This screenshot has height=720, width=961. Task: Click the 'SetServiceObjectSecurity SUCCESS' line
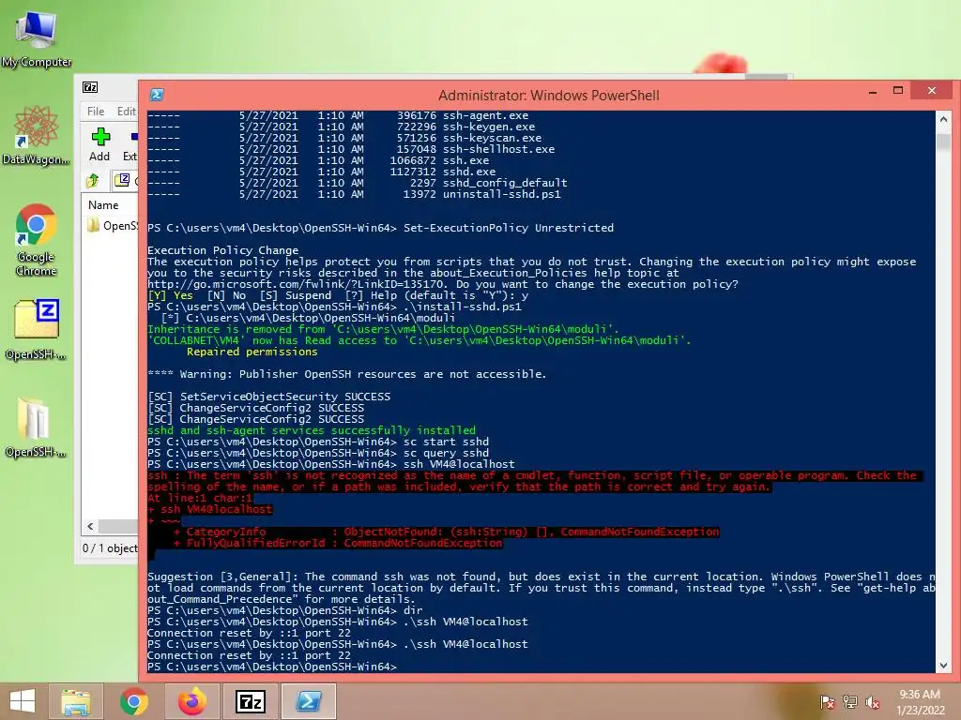point(268,397)
